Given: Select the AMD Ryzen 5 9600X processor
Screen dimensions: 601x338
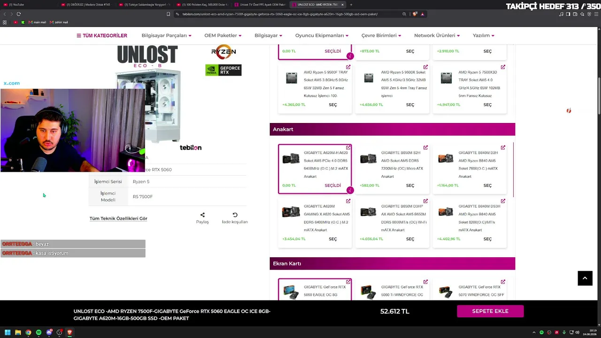Looking at the screenshot, I should coord(410,105).
